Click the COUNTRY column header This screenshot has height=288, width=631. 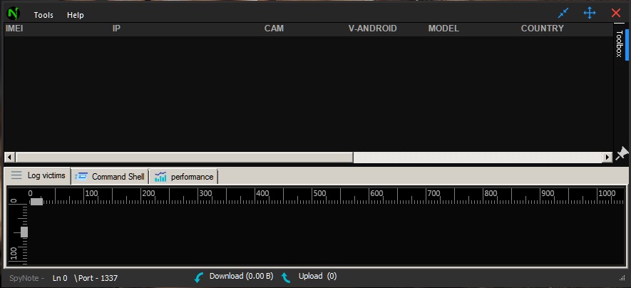pos(543,29)
